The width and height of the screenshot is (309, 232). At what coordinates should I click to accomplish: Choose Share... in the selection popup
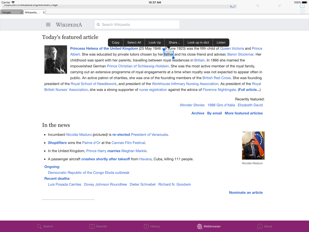[174, 42]
